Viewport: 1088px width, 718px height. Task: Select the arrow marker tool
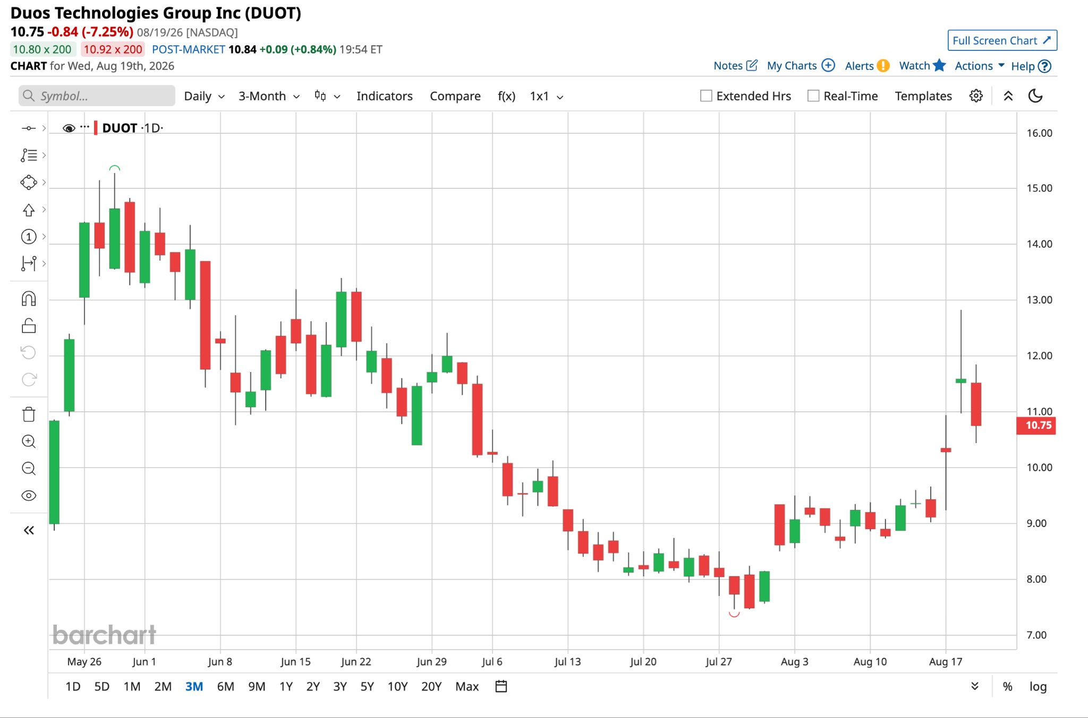29,210
